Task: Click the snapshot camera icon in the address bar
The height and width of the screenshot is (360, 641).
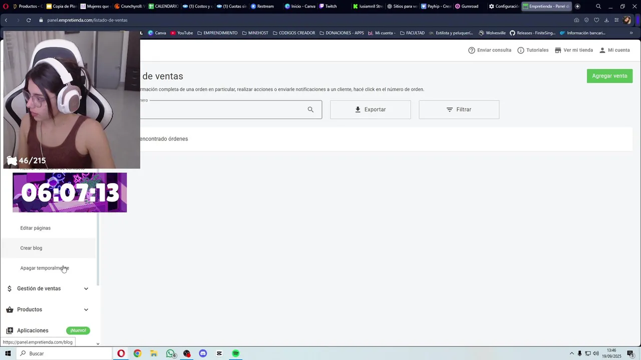Action: point(576,20)
